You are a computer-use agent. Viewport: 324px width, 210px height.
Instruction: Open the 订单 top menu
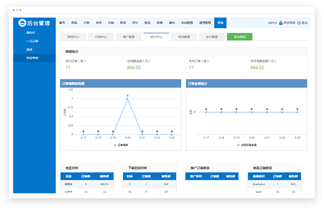pyautogui.click(x=86, y=23)
